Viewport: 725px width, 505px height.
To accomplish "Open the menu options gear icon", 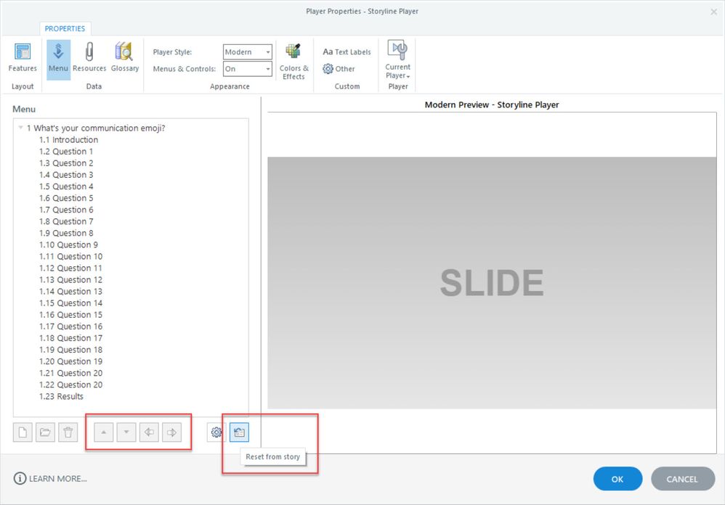I will point(216,432).
